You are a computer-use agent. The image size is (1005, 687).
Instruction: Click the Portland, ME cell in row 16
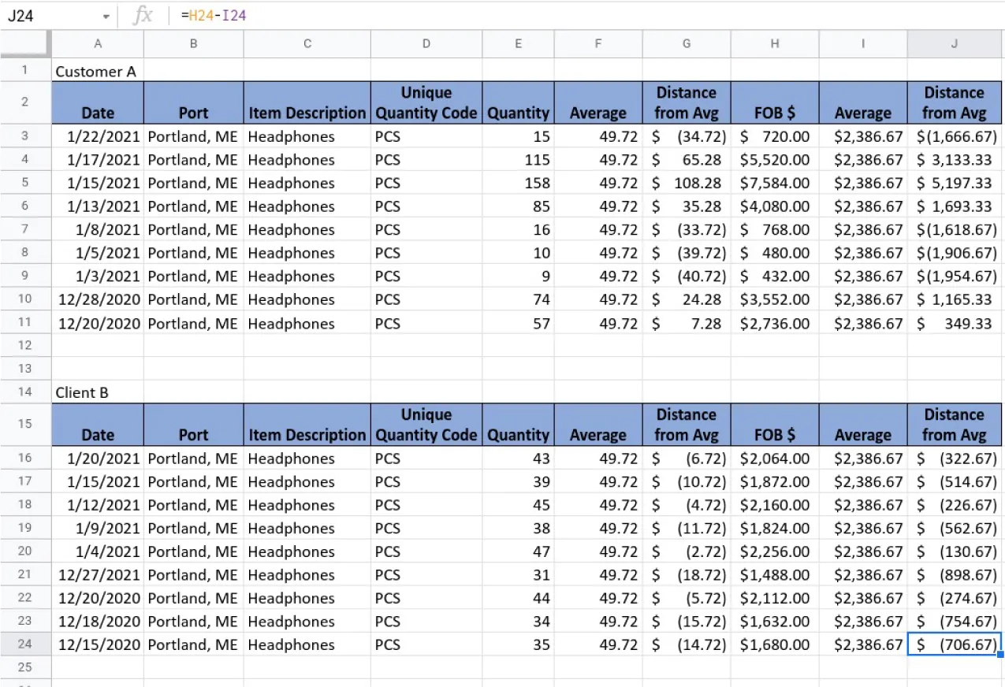[x=193, y=459]
